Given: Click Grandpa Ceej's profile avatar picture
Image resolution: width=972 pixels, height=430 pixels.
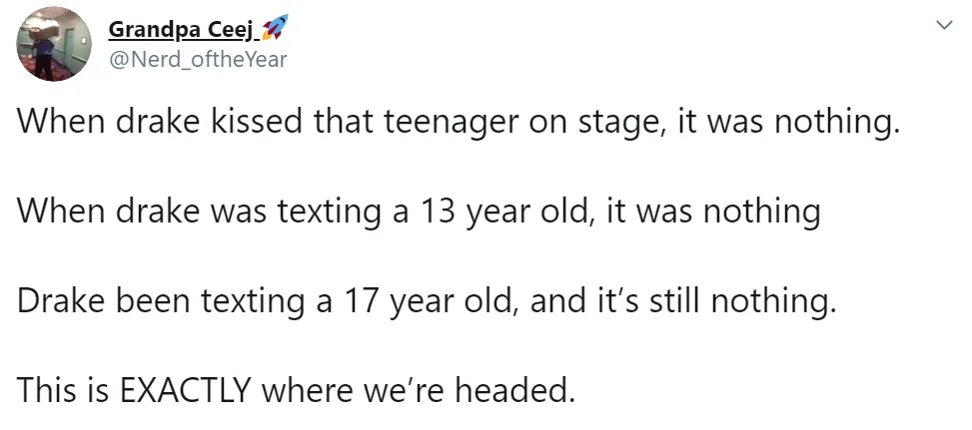Looking at the screenshot, I should [x=54, y=44].
